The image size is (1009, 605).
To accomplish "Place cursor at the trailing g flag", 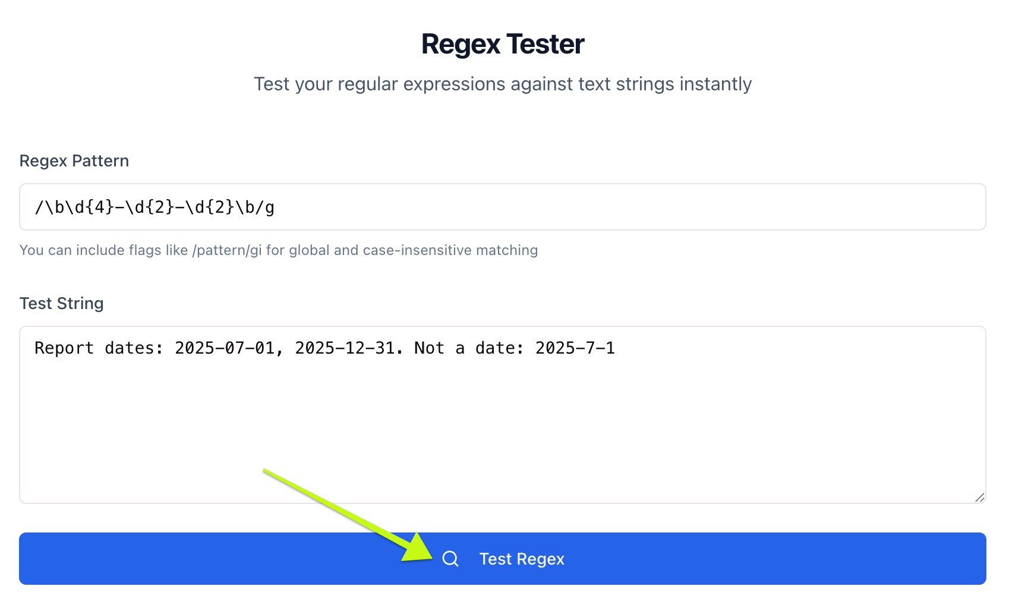I will pos(269,207).
